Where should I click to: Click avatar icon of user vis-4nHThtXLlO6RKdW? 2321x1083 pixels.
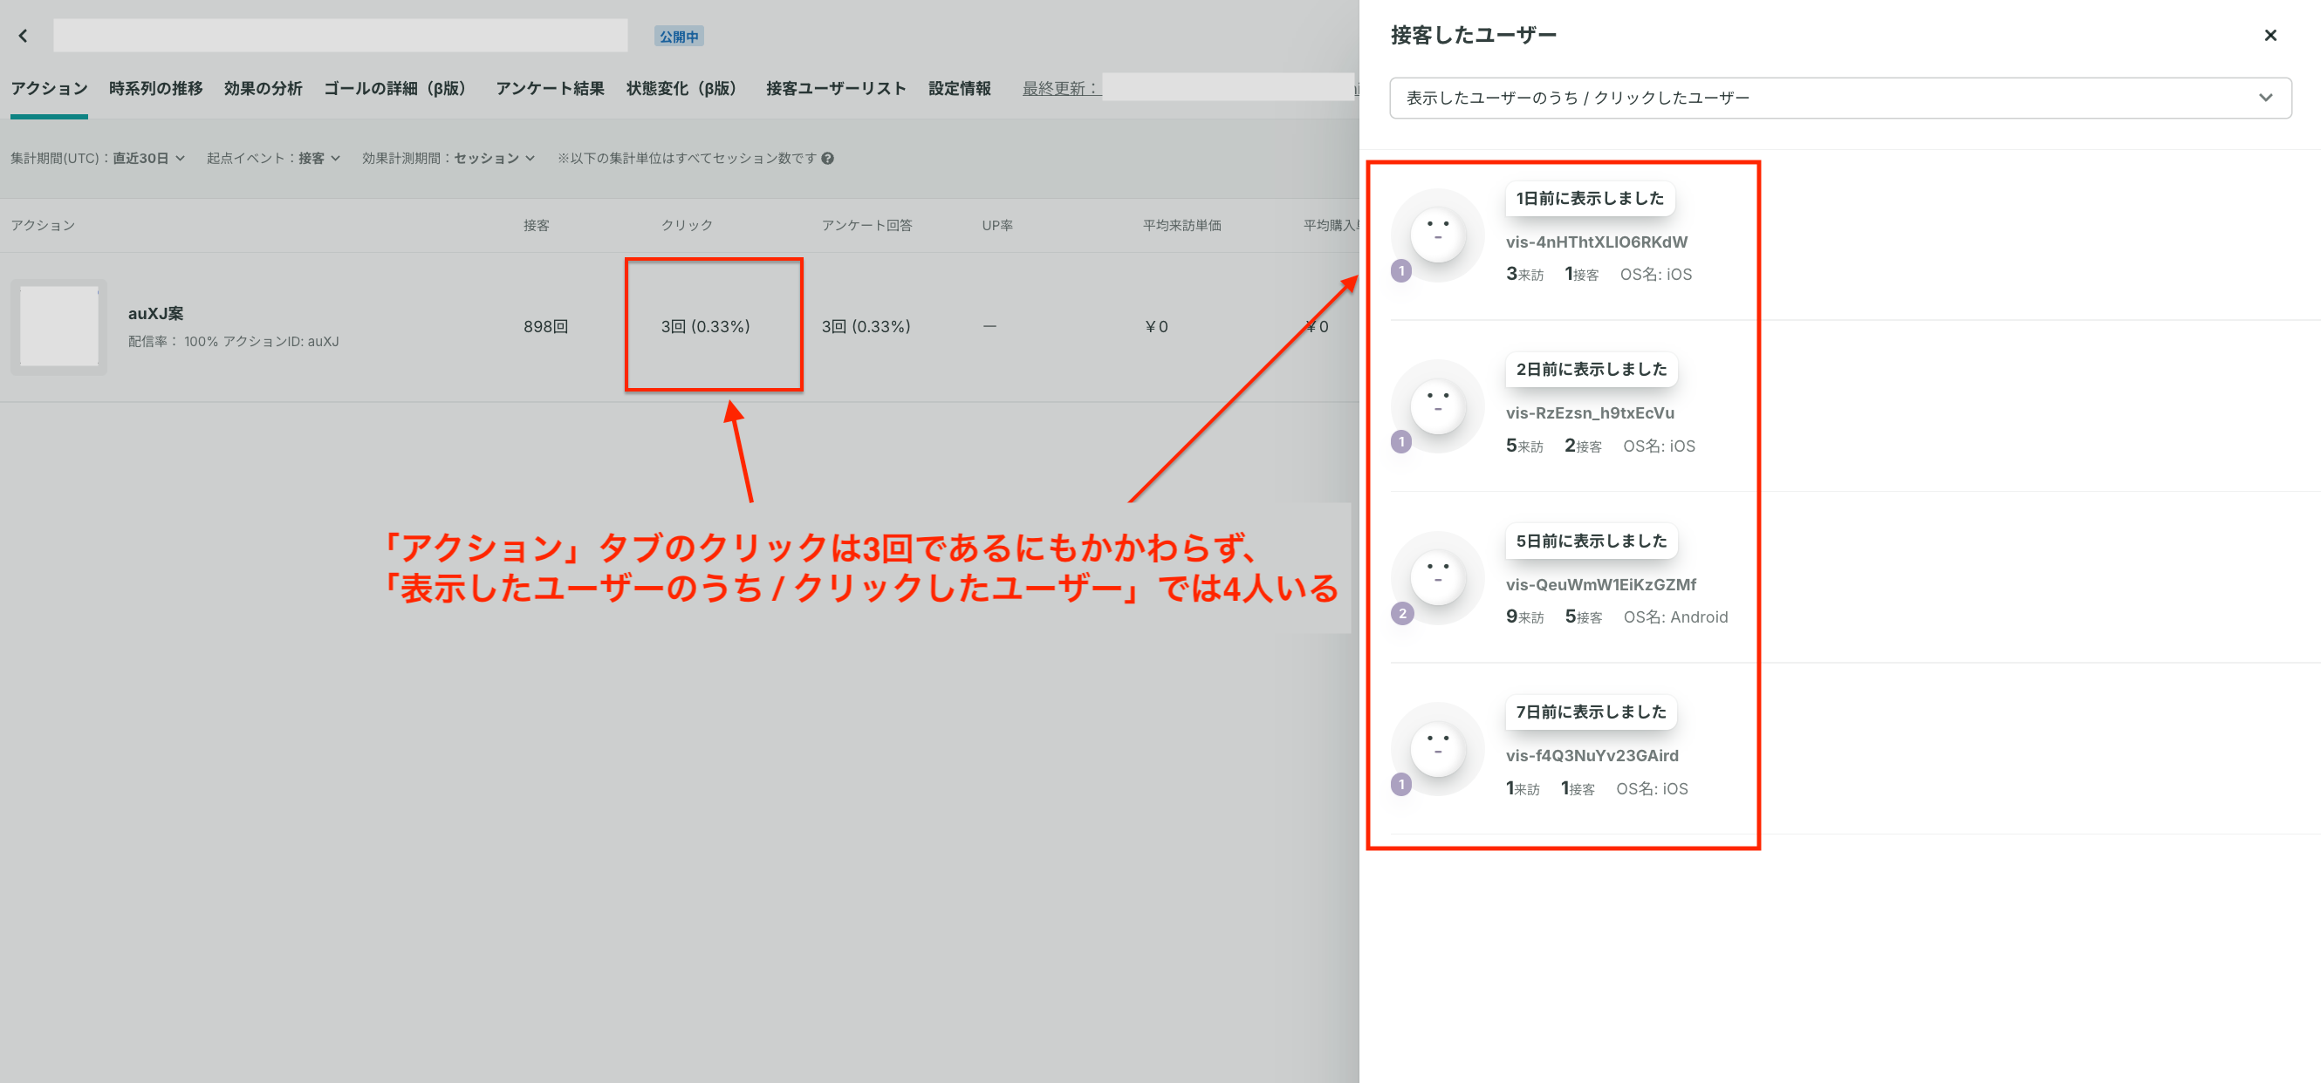pyautogui.click(x=1437, y=235)
